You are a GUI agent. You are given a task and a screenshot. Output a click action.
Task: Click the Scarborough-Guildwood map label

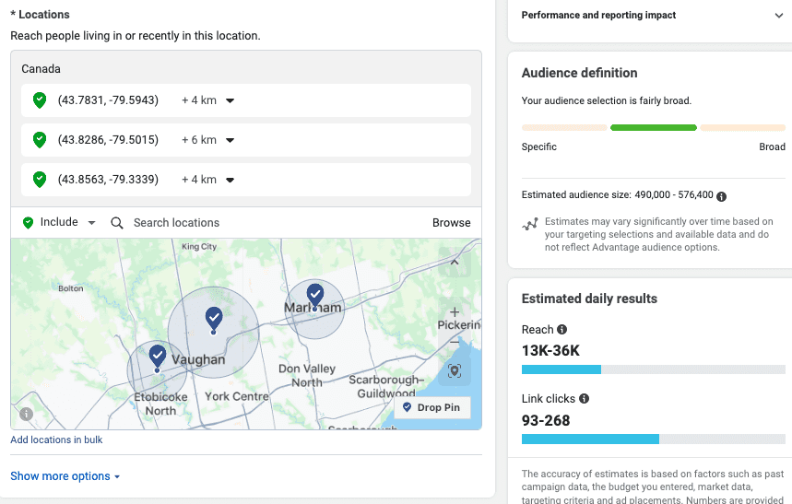point(386,386)
